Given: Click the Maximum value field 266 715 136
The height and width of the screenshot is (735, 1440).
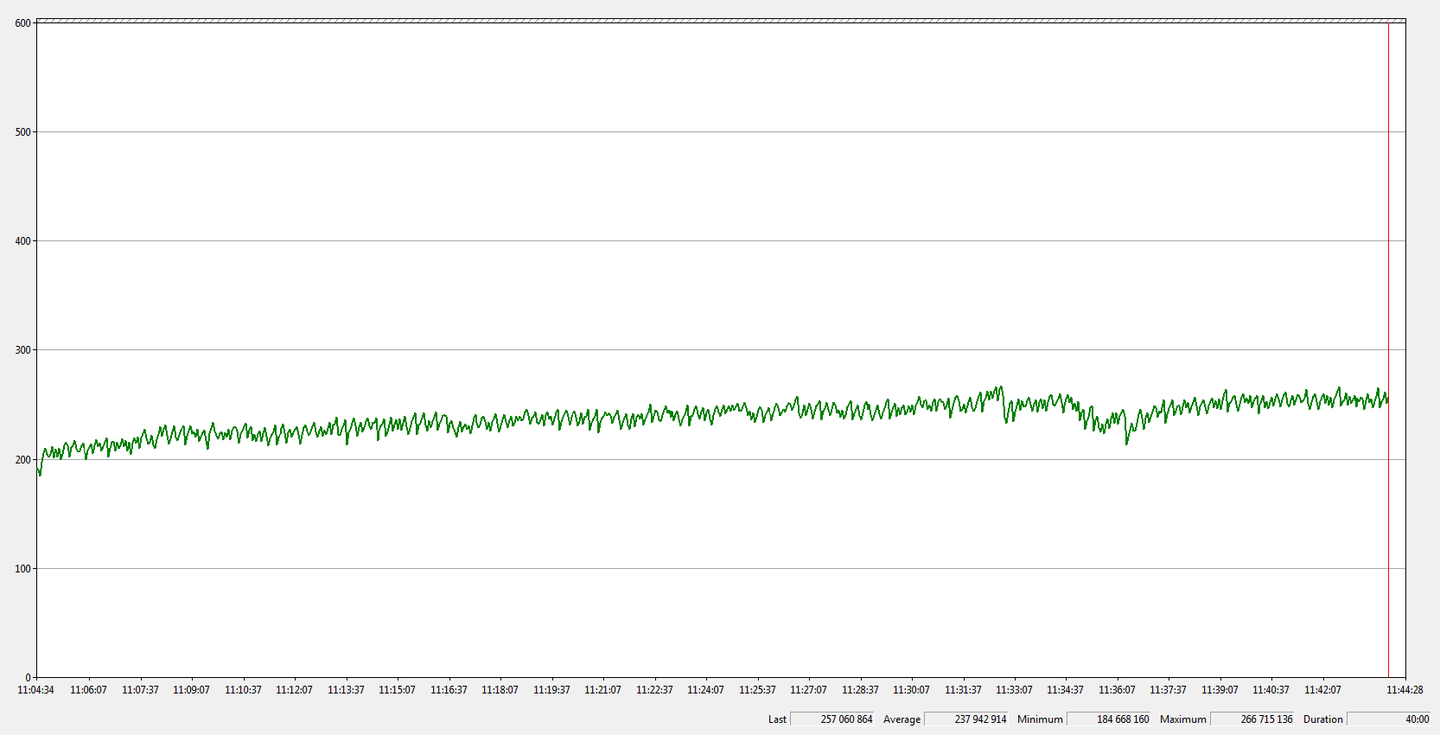Looking at the screenshot, I should tap(1252, 719).
